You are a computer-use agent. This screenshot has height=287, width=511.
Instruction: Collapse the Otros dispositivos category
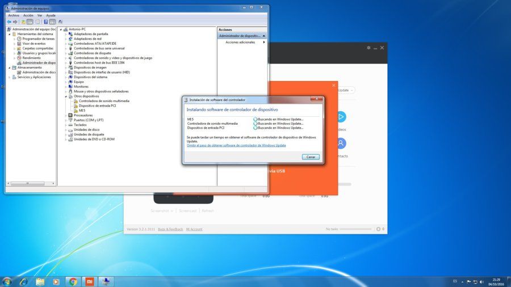66,96
